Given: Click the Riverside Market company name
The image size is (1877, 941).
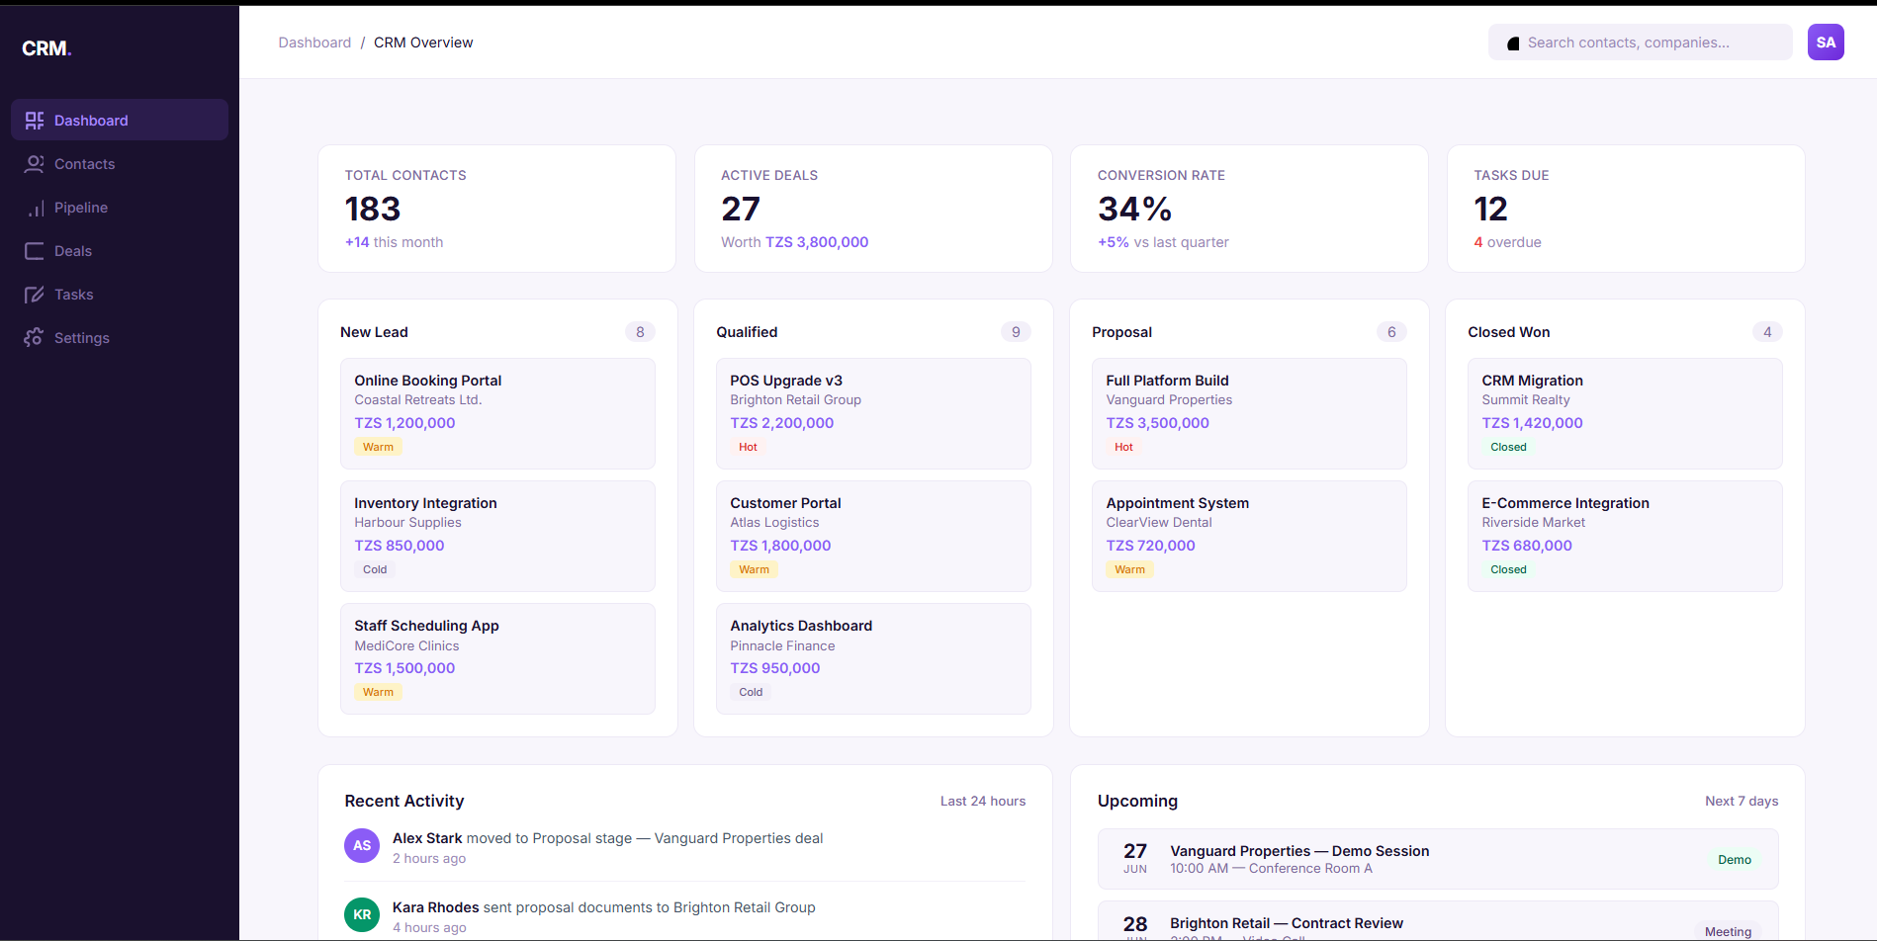Looking at the screenshot, I should click(1533, 523).
